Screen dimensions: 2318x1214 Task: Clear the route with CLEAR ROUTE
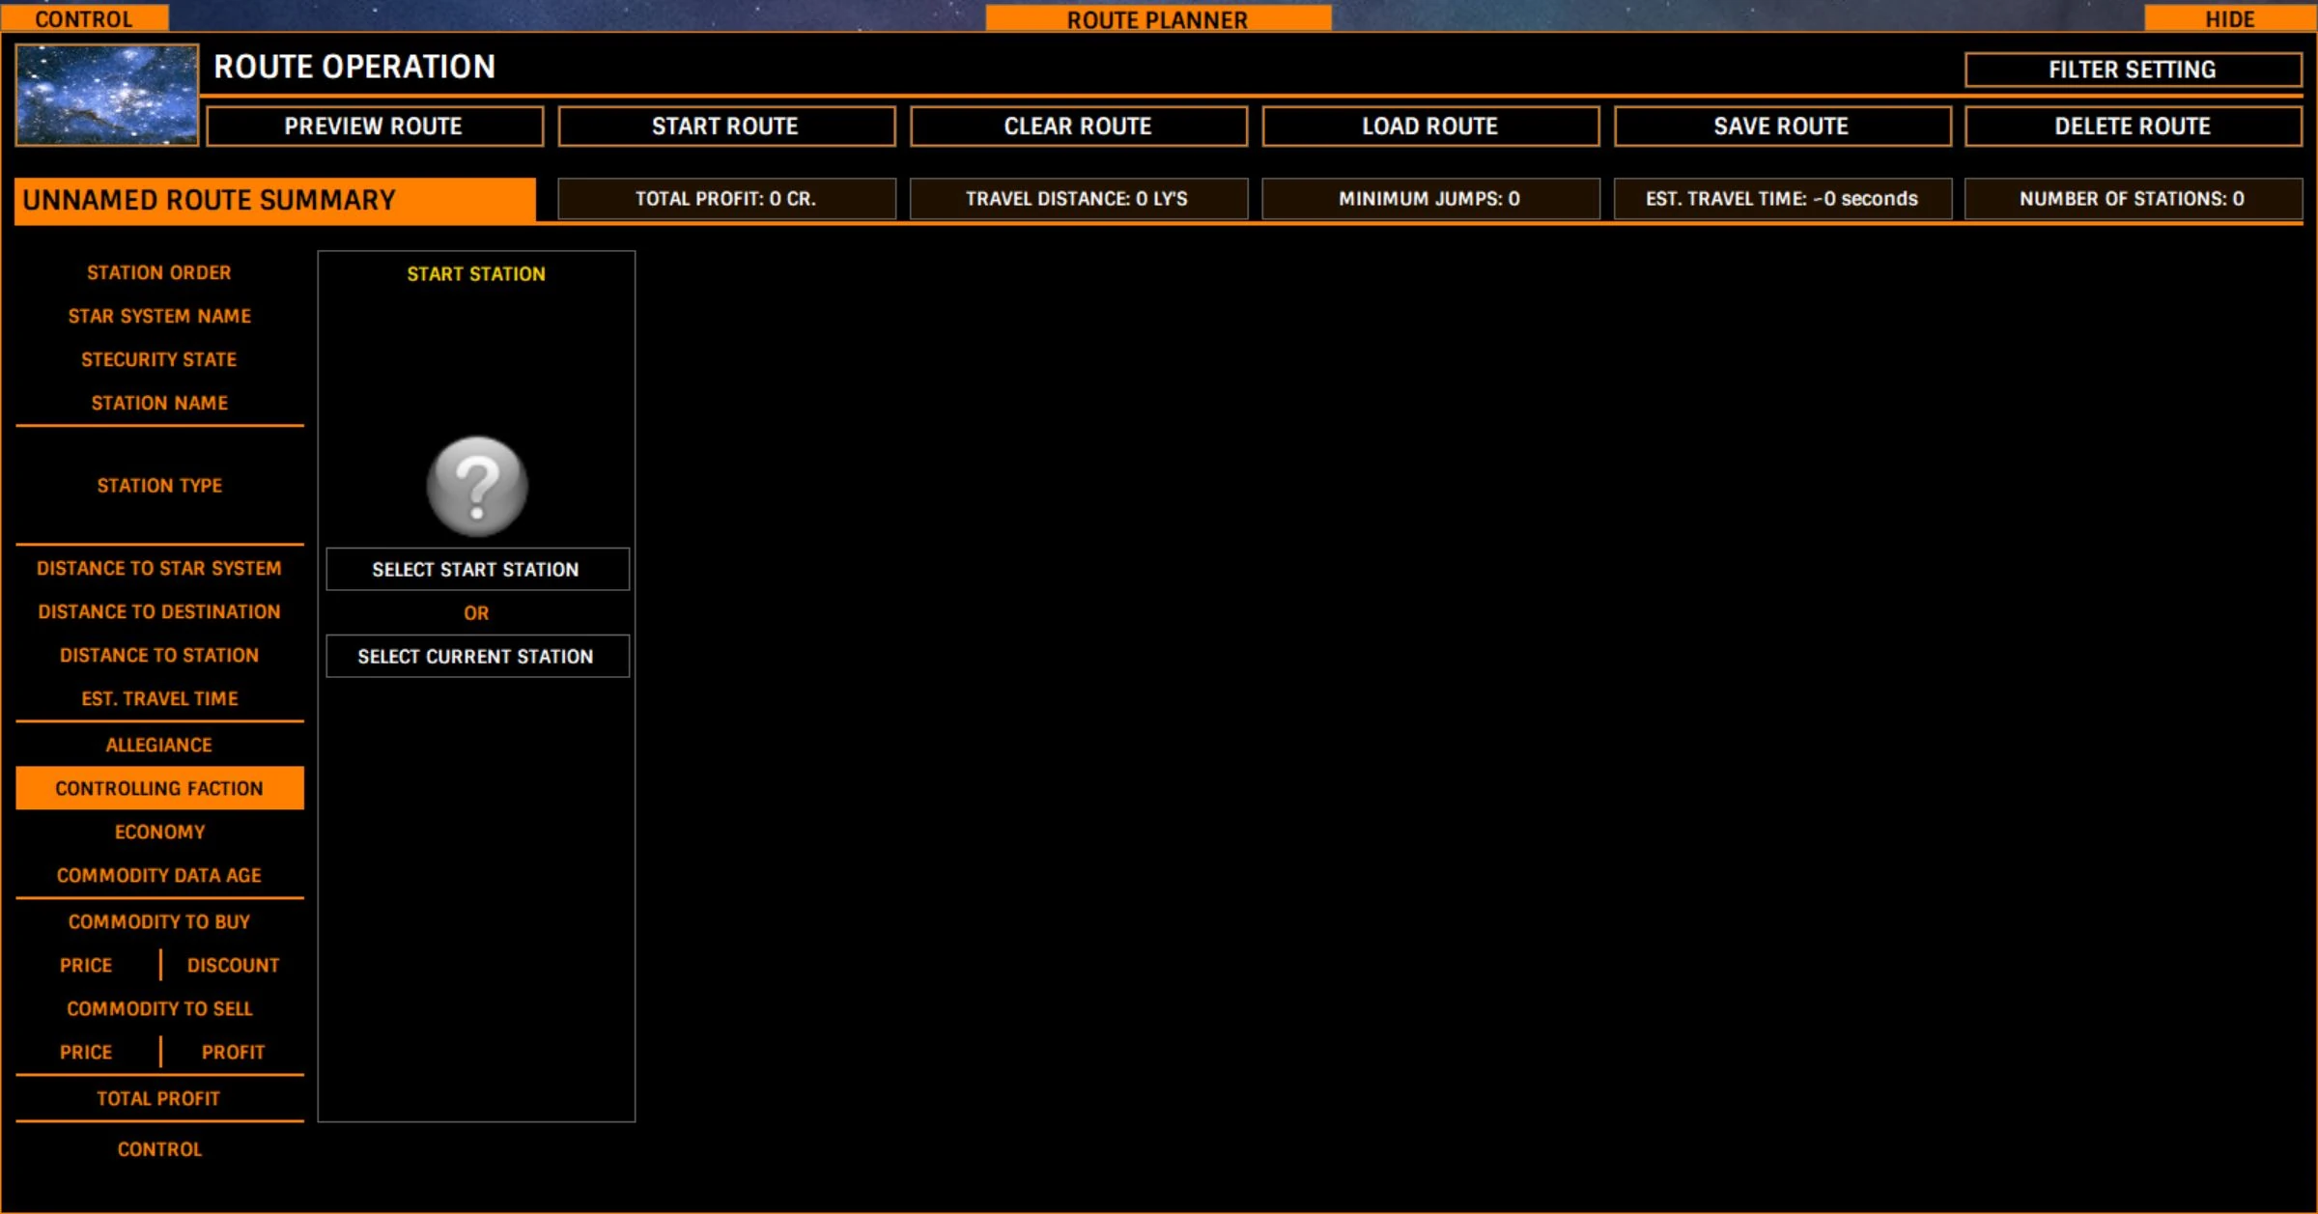pyautogui.click(x=1078, y=127)
